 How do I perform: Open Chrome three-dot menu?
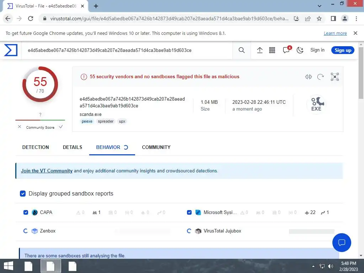356,18
